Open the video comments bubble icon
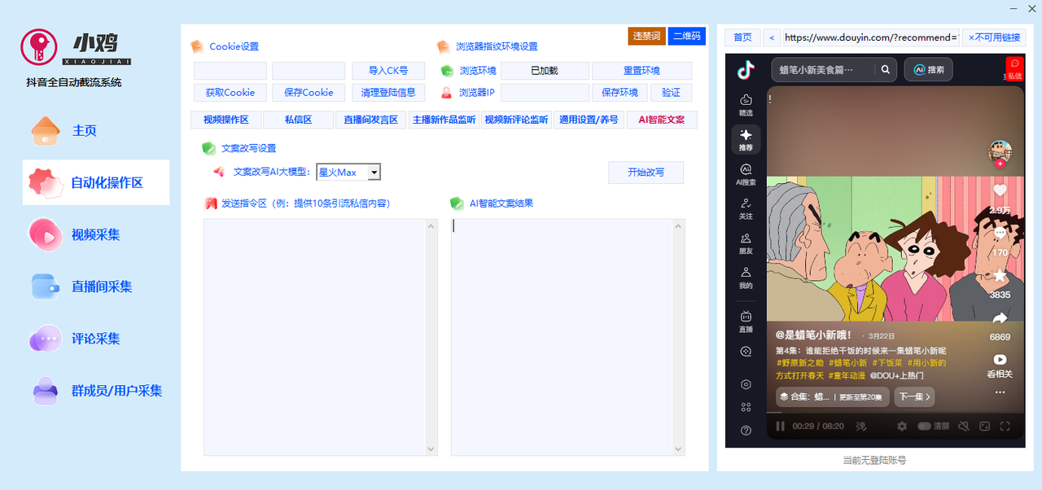 click(1000, 234)
